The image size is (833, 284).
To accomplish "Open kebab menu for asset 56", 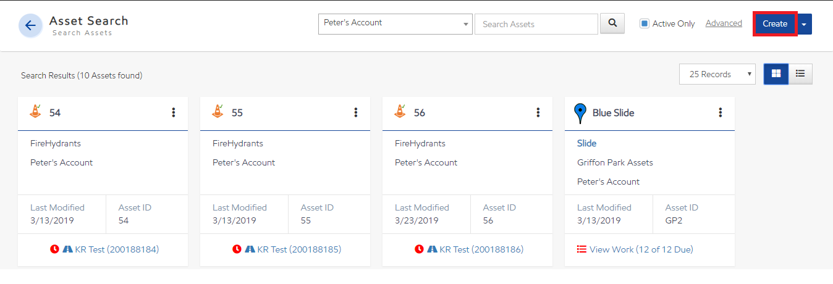I will (x=538, y=112).
